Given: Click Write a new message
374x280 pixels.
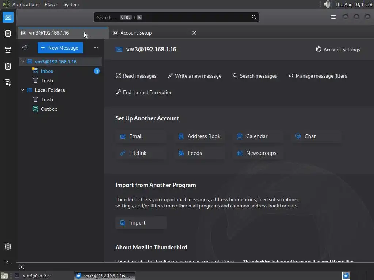Looking at the screenshot, I should 195,76.
